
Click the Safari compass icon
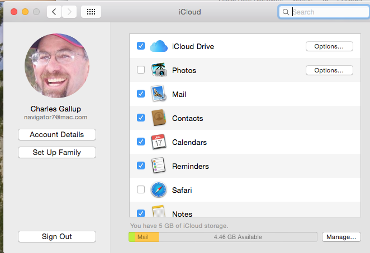click(159, 190)
